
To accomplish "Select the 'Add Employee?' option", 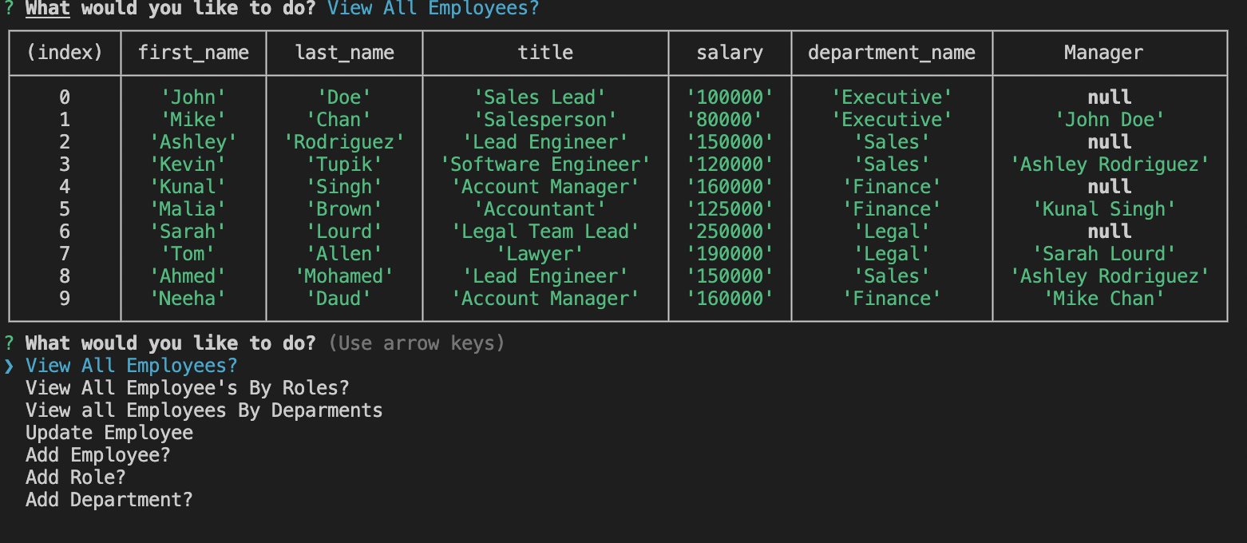I will [98, 455].
